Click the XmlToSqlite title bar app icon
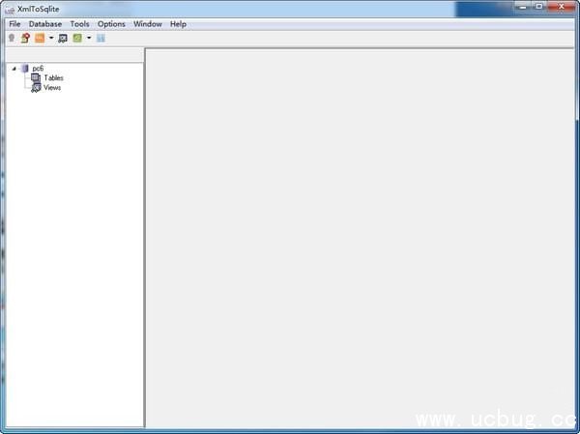The width and height of the screenshot is (580, 434). 10,10
